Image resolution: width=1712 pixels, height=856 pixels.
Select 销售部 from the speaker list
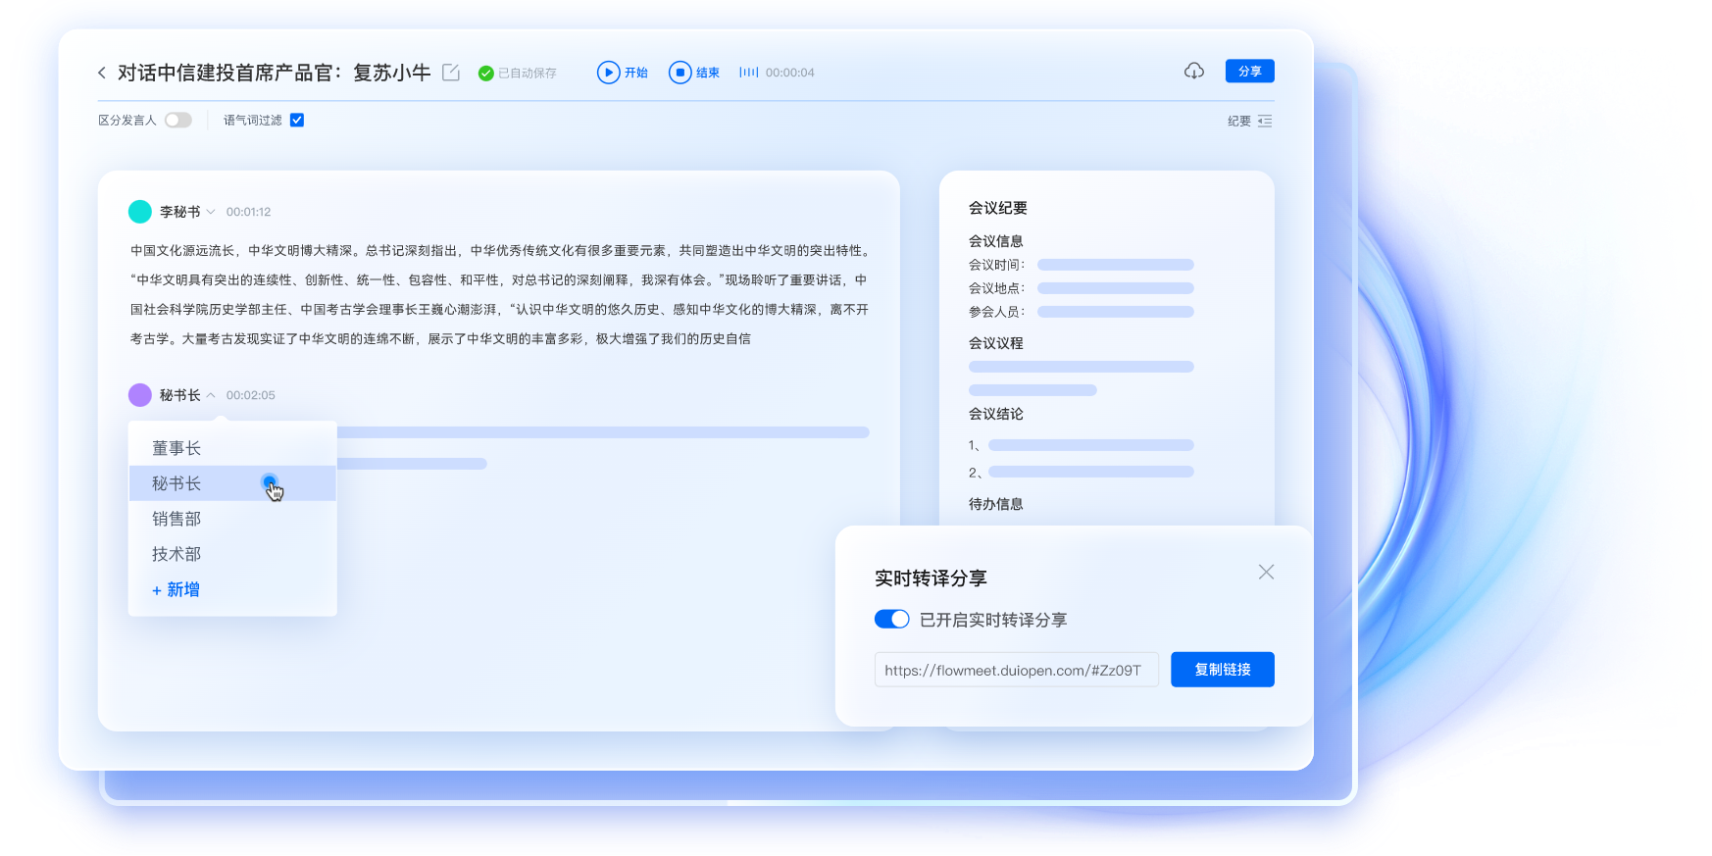(176, 519)
